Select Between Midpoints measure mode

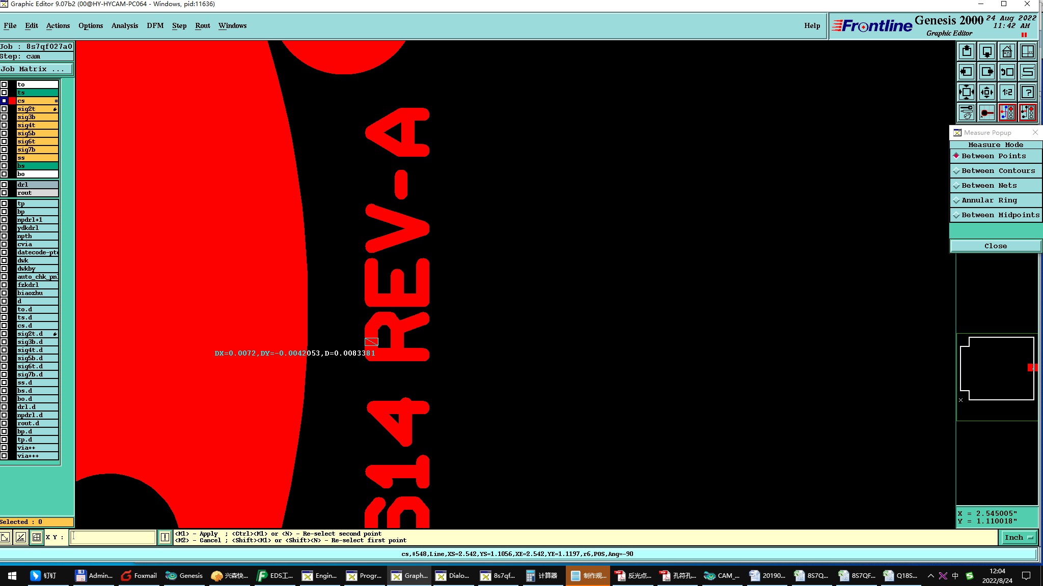coord(996,215)
